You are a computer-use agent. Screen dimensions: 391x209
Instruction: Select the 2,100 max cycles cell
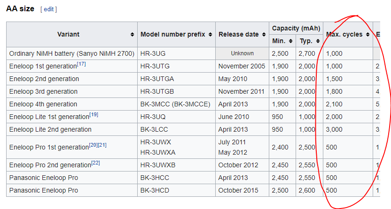point(348,104)
